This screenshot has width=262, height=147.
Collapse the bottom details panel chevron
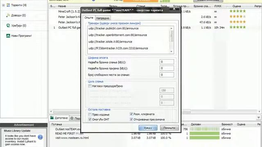(x=258, y=118)
